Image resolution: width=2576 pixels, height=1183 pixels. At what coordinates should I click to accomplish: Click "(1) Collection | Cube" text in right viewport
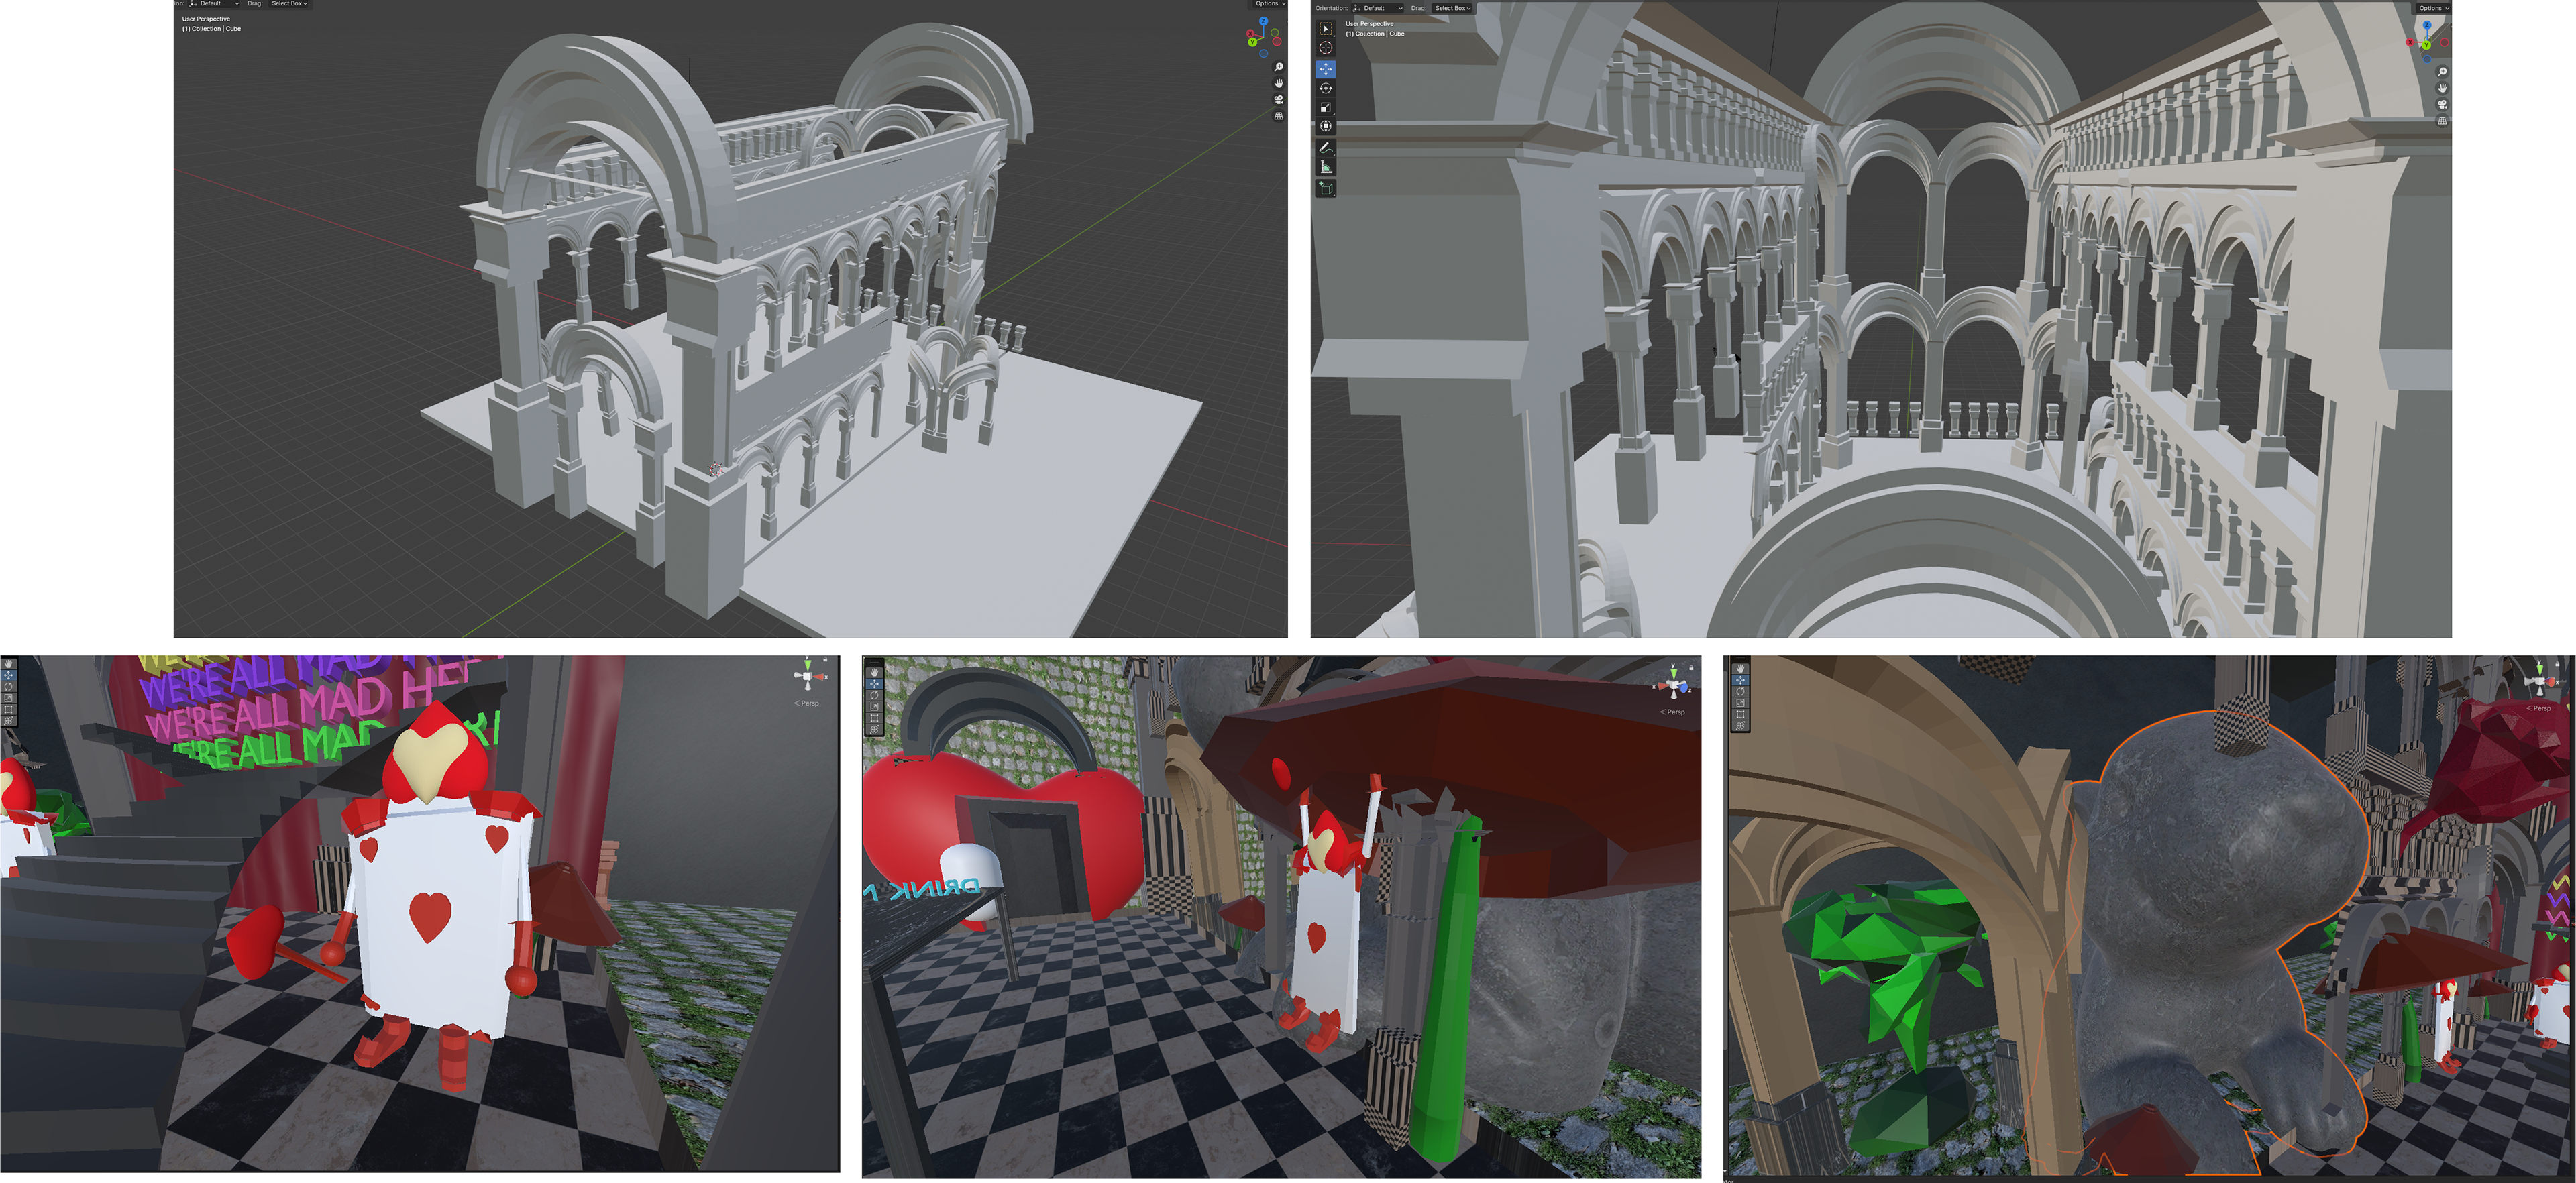click(x=1375, y=34)
